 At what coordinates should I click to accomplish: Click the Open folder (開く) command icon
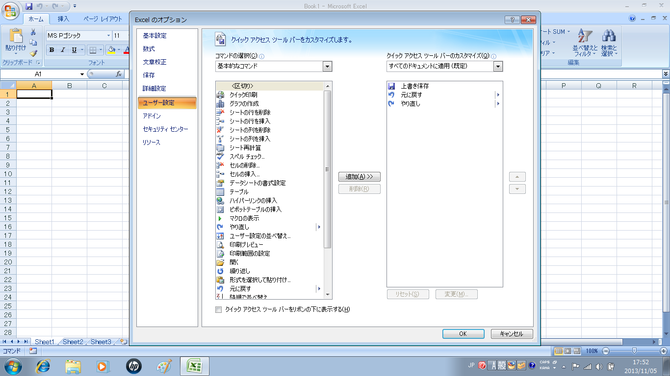220,262
